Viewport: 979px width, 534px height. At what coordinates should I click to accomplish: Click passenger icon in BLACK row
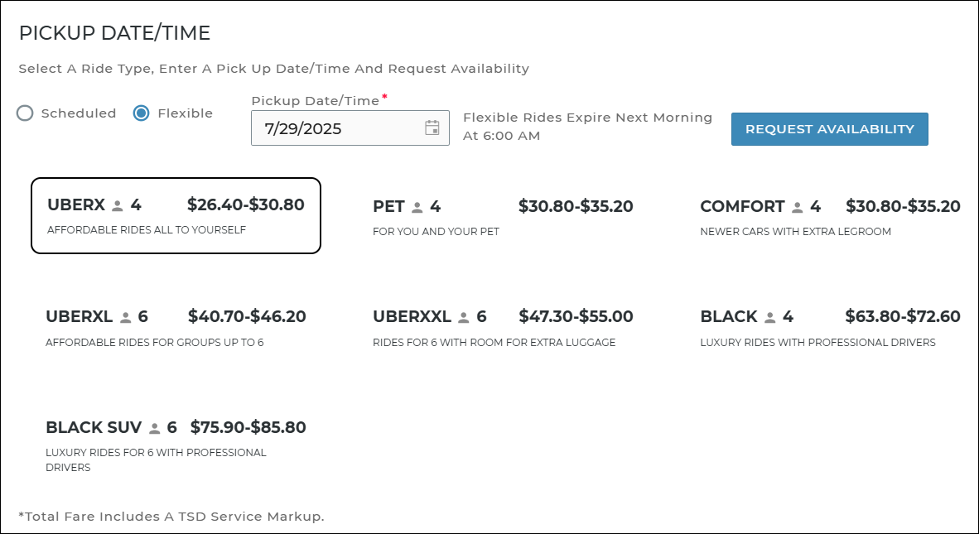coord(770,317)
